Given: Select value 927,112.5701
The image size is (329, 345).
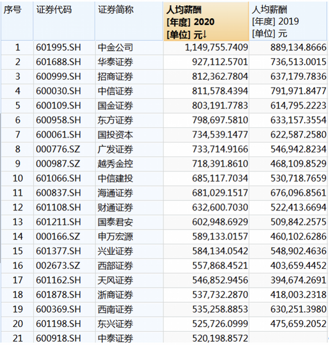Looking at the screenshot, I should 206,62.
